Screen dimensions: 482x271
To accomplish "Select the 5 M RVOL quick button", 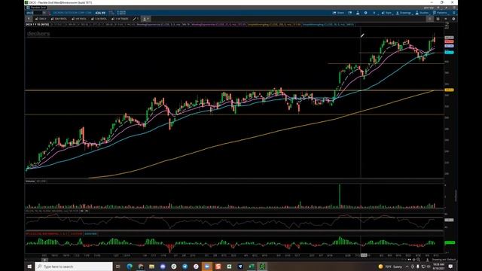I will (99, 19).
